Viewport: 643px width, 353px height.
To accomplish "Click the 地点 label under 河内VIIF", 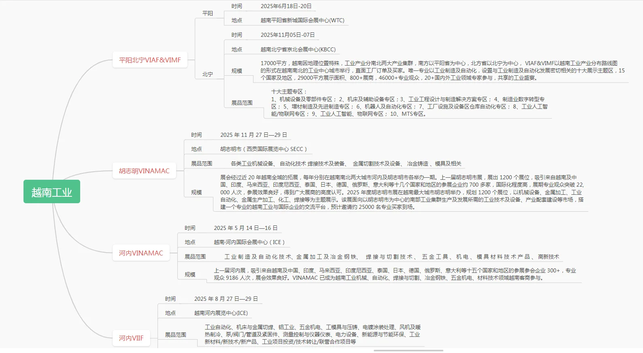I will [x=170, y=313].
